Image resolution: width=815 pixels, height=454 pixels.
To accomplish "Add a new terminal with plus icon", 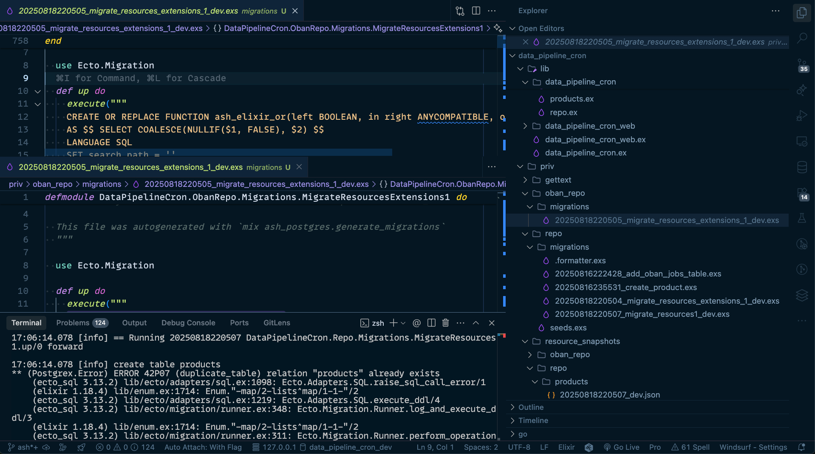I will pos(393,323).
